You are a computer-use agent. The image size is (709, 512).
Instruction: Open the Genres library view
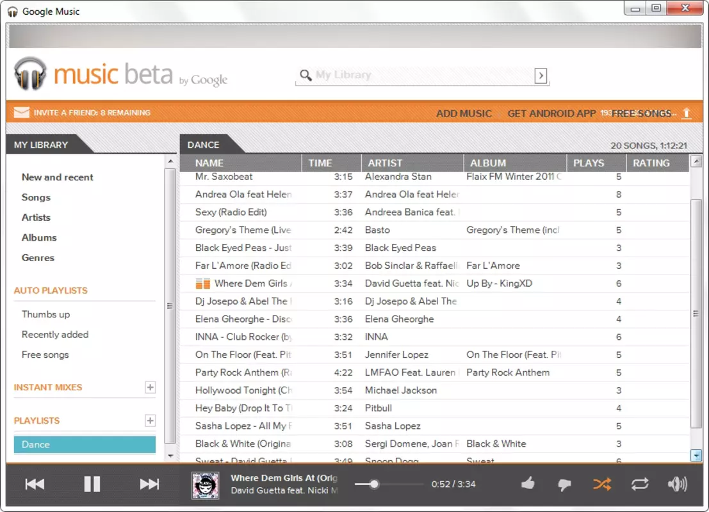coord(38,257)
